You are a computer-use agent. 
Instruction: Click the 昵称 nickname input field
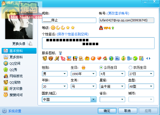[69, 20]
